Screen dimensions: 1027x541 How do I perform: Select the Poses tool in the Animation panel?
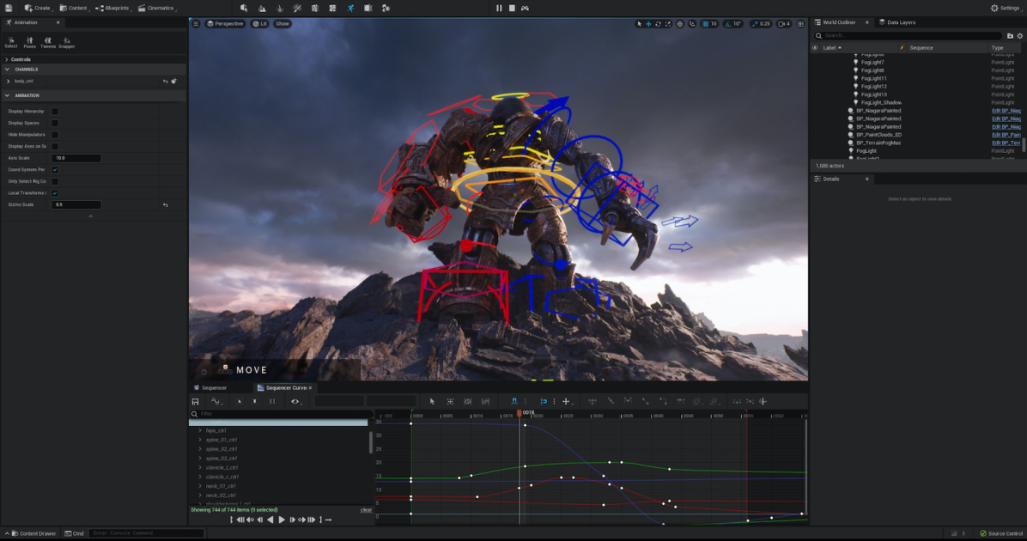(28, 43)
